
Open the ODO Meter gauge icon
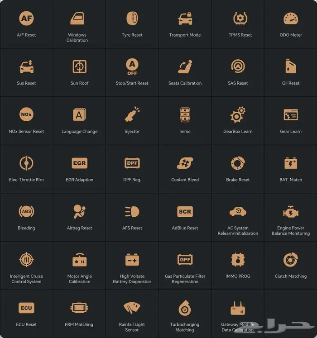291,19
